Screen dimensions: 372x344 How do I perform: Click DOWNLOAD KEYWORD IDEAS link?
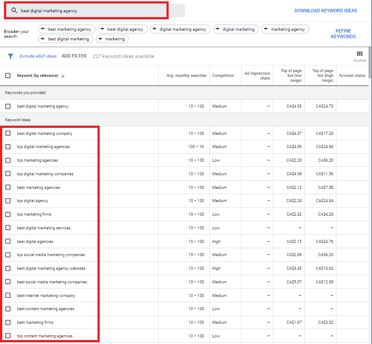(x=325, y=11)
